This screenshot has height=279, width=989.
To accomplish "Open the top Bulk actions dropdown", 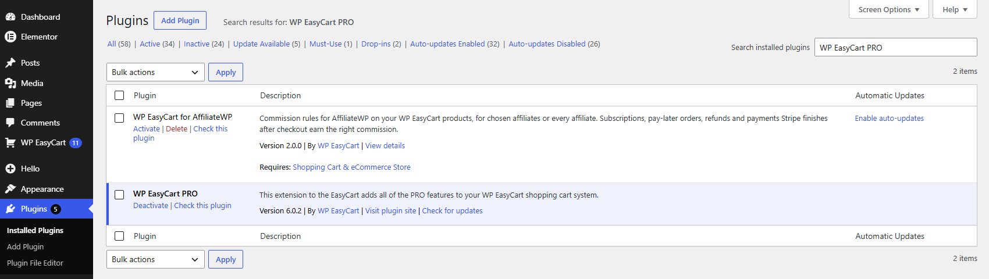I will point(155,72).
